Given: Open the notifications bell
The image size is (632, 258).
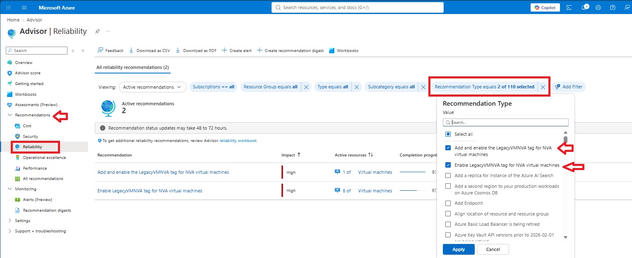Looking at the screenshot, I should [x=584, y=7].
